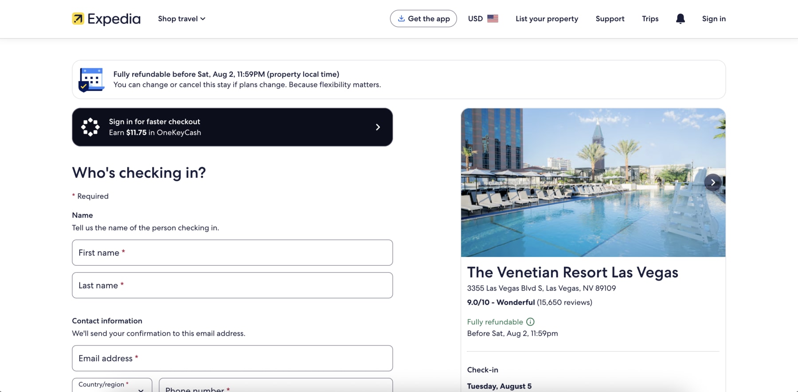
Task: Click the Sign in link
Action: point(713,19)
